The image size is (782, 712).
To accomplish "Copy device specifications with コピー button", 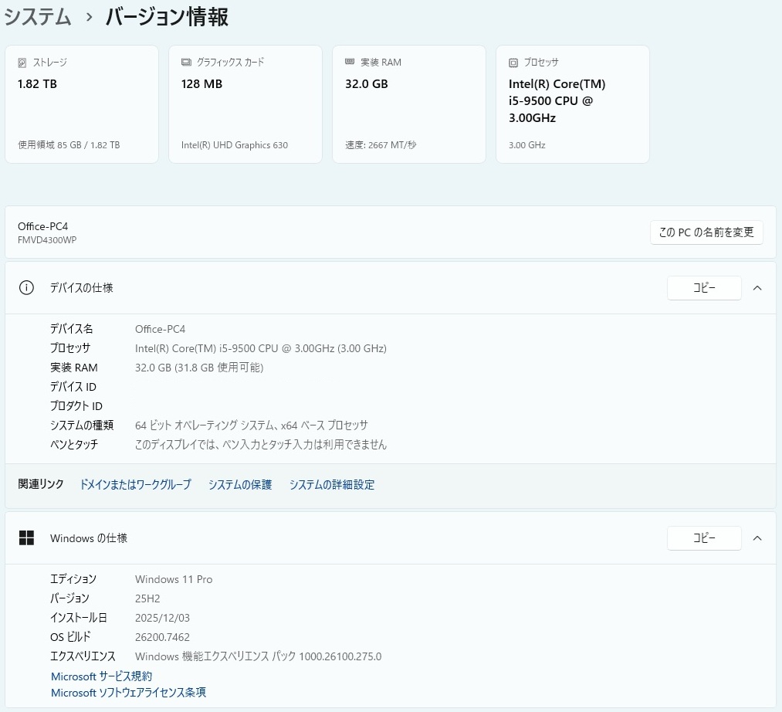I will point(703,288).
